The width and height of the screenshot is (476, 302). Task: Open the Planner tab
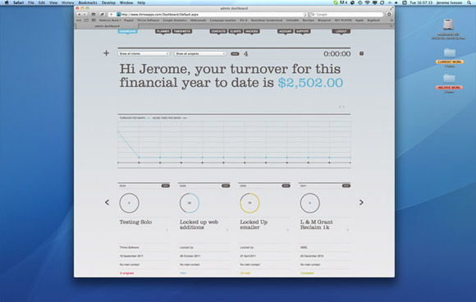[163, 31]
